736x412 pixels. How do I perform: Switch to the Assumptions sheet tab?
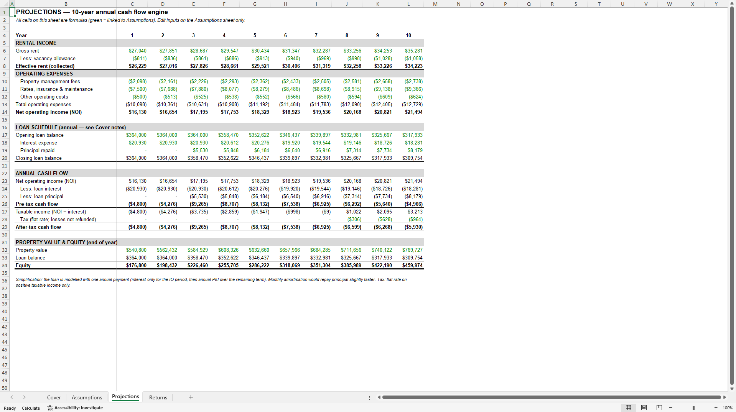(87, 397)
